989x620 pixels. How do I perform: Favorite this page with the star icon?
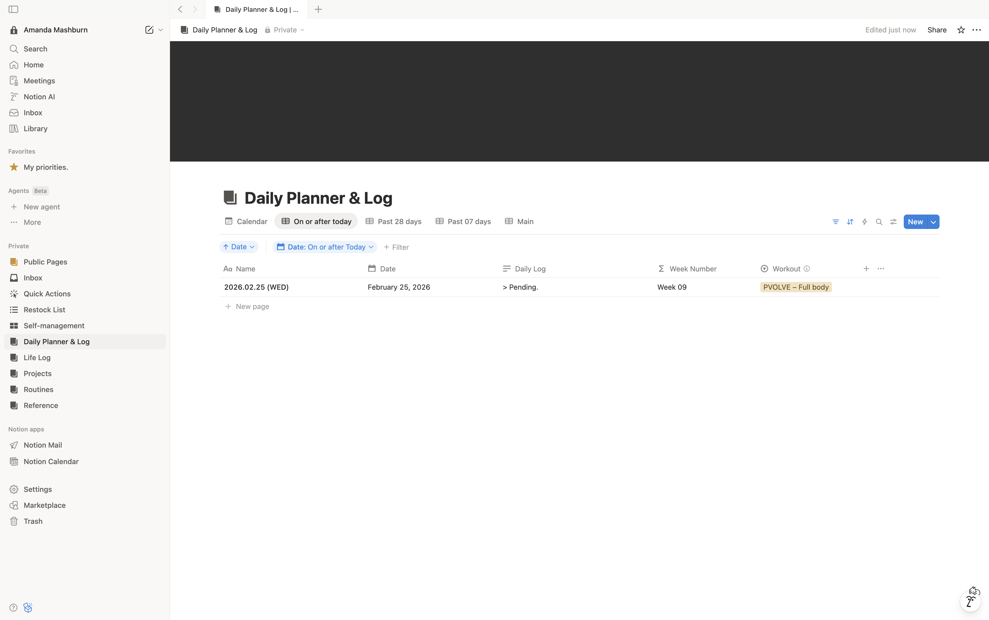click(x=961, y=30)
